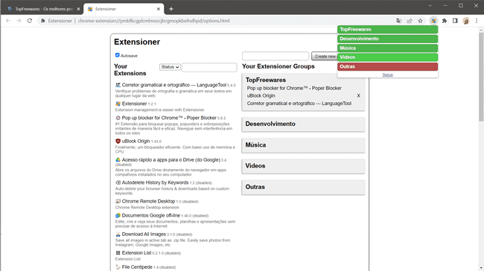Click the Autodelete History by Keywords icon

[118, 182]
